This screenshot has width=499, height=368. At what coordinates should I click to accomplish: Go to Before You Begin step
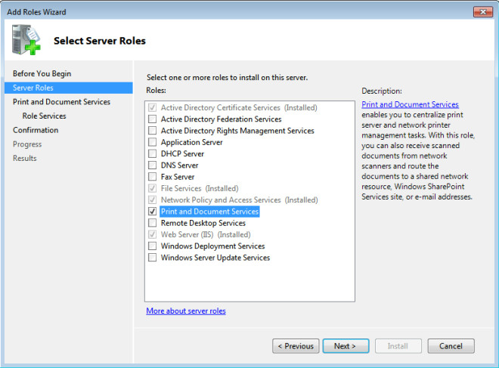(x=42, y=73)
